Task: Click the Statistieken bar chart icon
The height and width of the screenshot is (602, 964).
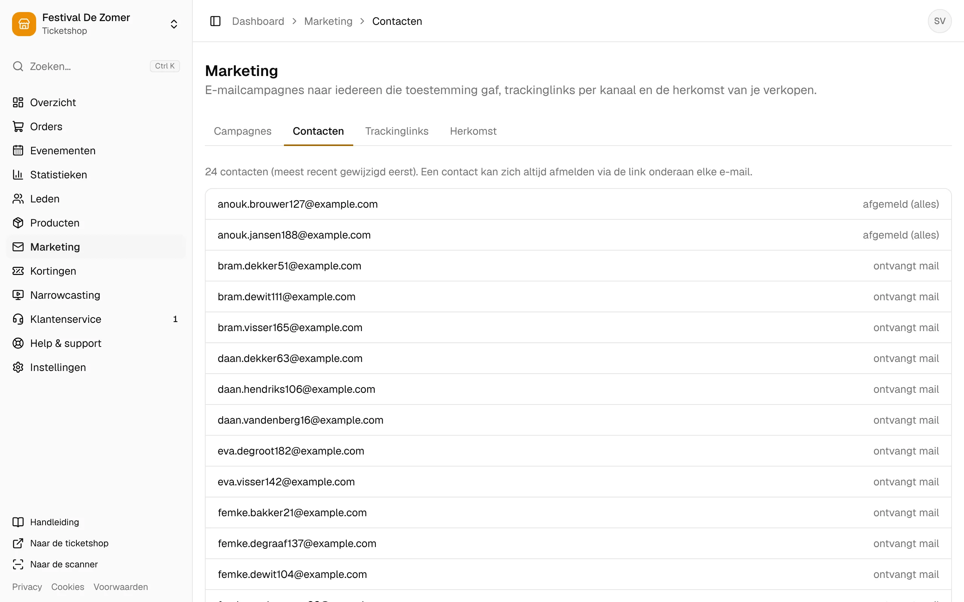Action: (18, 175)
